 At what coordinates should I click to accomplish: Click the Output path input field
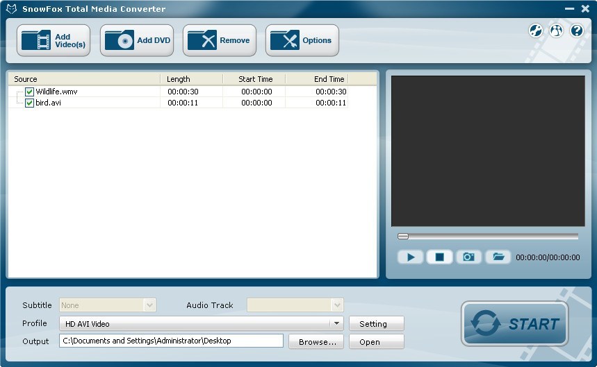click(x=172, y=341)
